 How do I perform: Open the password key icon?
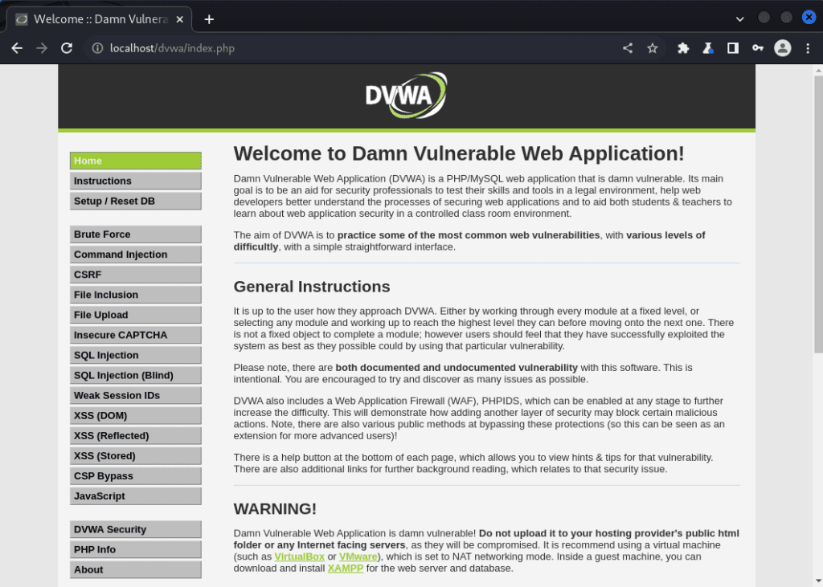(x=757, y=48)
